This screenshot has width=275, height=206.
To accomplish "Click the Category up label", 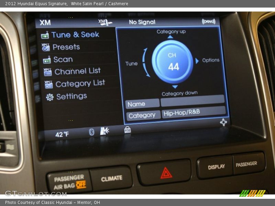I will coord(171,32).
